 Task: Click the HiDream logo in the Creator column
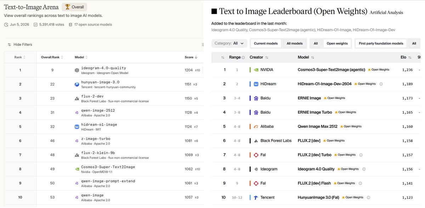pos(256,84)
